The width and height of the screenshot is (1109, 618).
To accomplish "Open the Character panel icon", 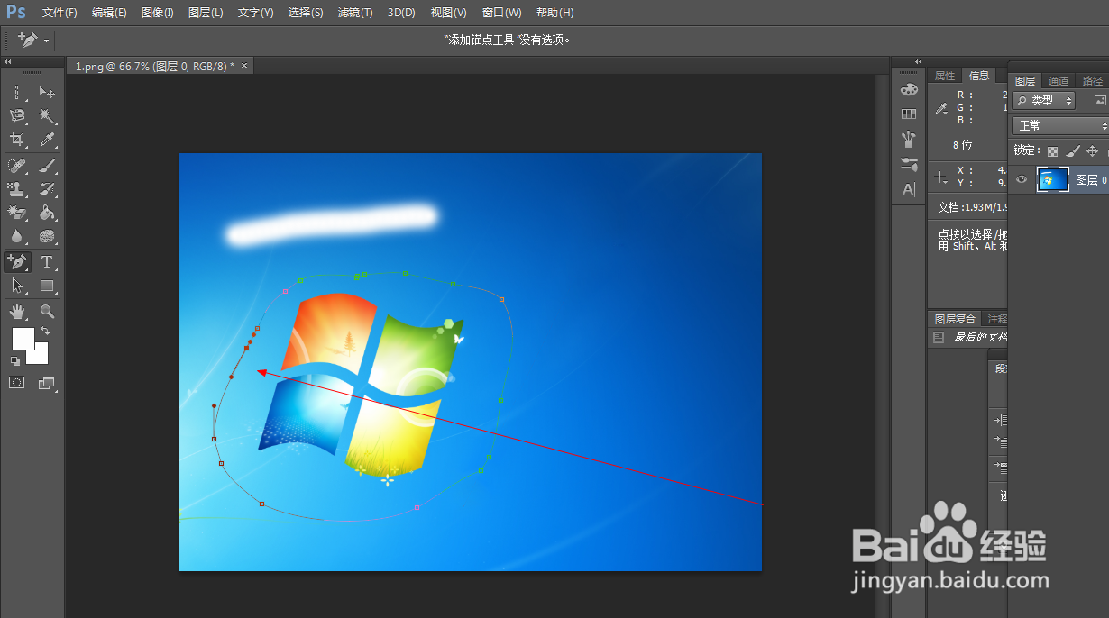I will [909, 189].
